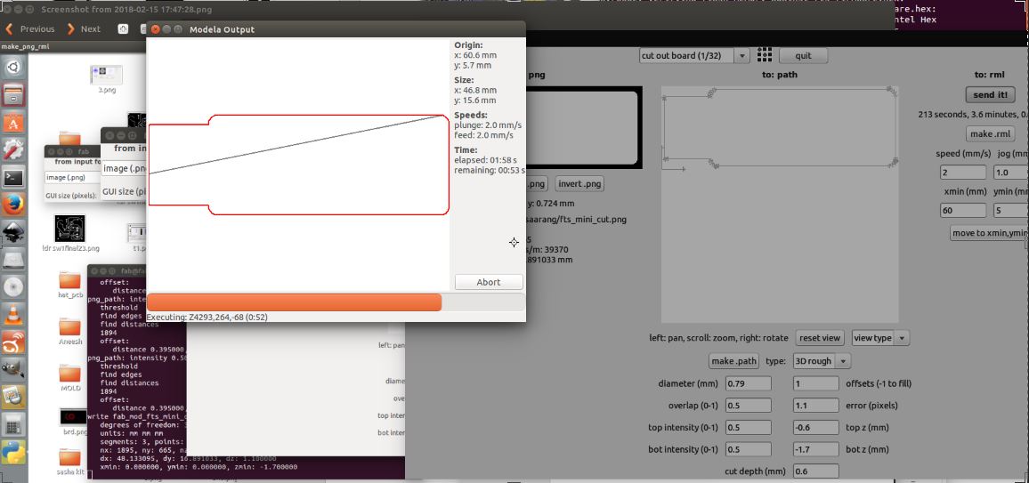Select the ldr swtfinal23.png file thumbnail

(x=69, y=229)
